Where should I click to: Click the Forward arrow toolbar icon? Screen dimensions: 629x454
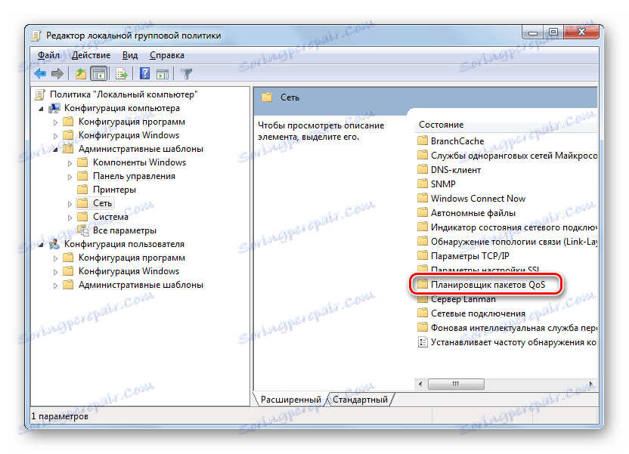[57, 74]
